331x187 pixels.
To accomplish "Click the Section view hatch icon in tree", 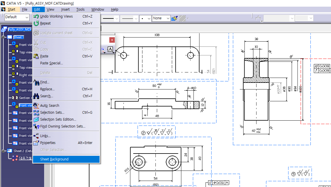I will tap(15, 98).
